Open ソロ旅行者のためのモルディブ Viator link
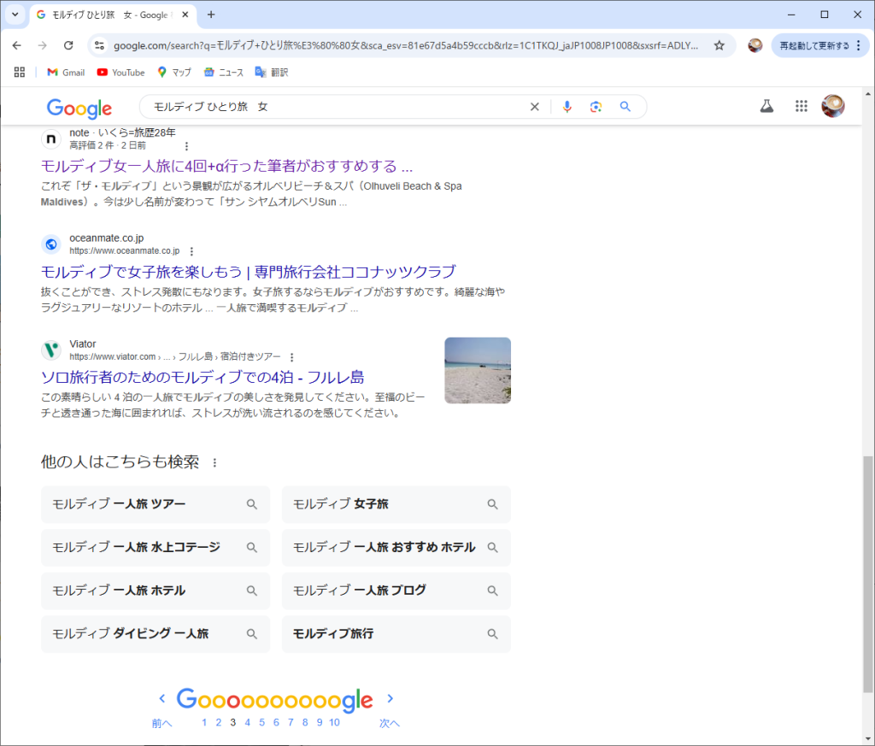The height and width of the screenshot is (746, 875). click(203, 377)
